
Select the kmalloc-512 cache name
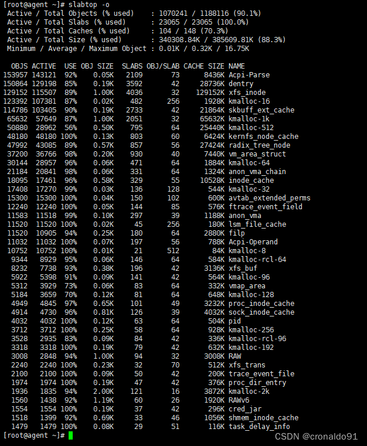click(251, 128)
